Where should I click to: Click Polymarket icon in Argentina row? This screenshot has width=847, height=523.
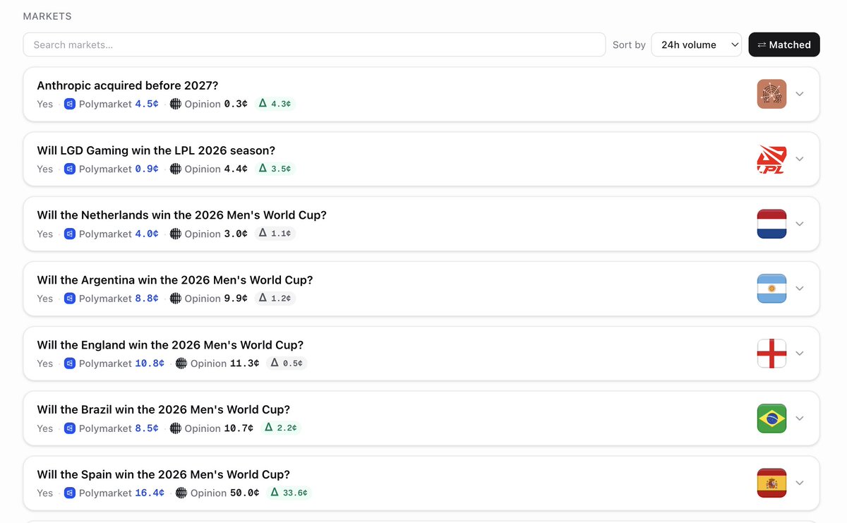point(70,299)
